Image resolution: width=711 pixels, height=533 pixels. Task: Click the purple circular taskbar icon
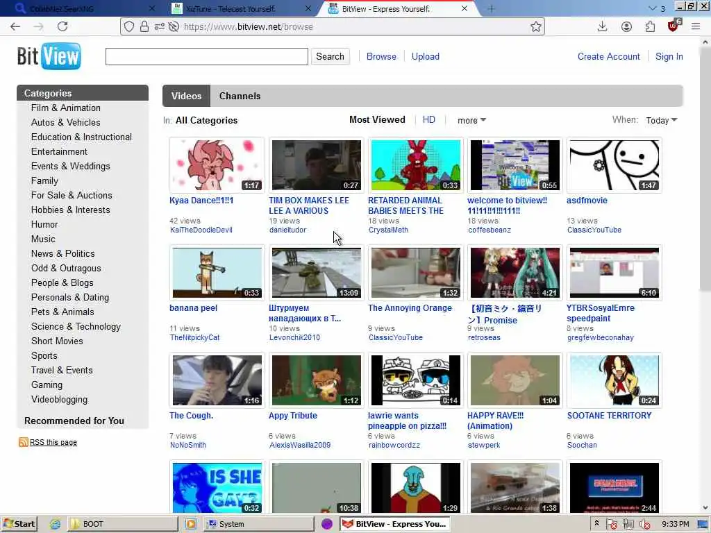tap(327, 524)
